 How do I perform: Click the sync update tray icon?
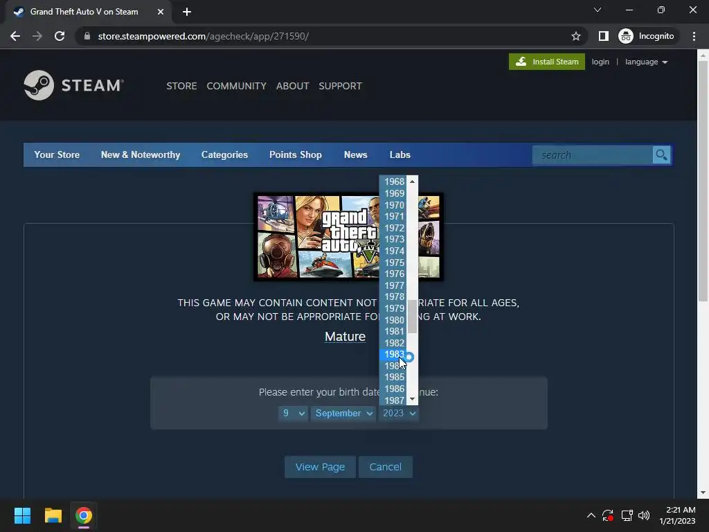click(x=608, y=515)
